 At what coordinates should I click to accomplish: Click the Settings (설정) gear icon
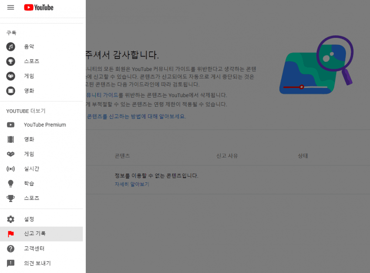point(10,219)
